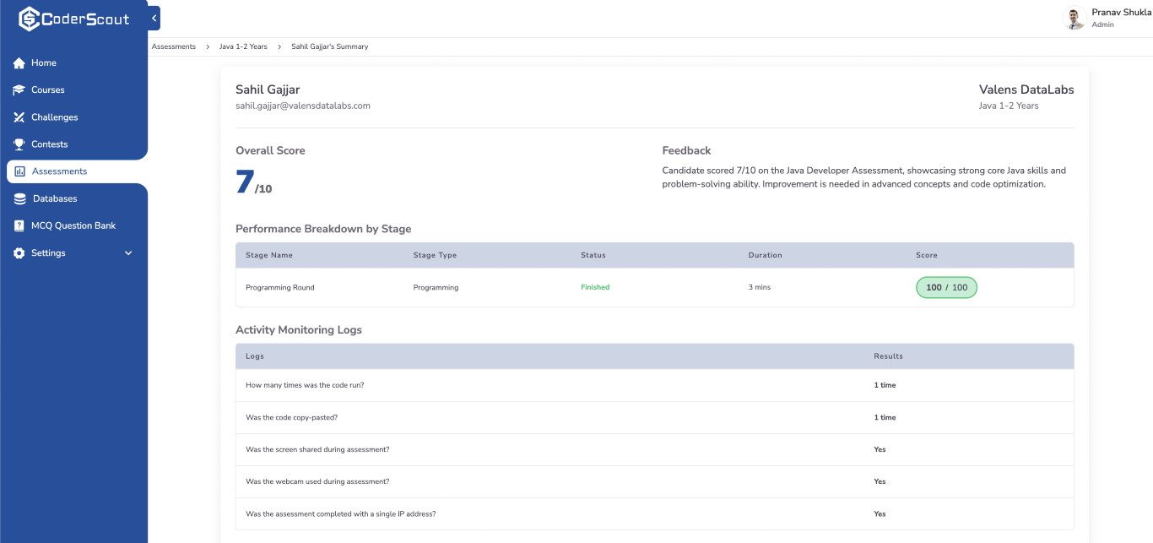
Task: Click the CoderScout logo
Action: point(74,19)
